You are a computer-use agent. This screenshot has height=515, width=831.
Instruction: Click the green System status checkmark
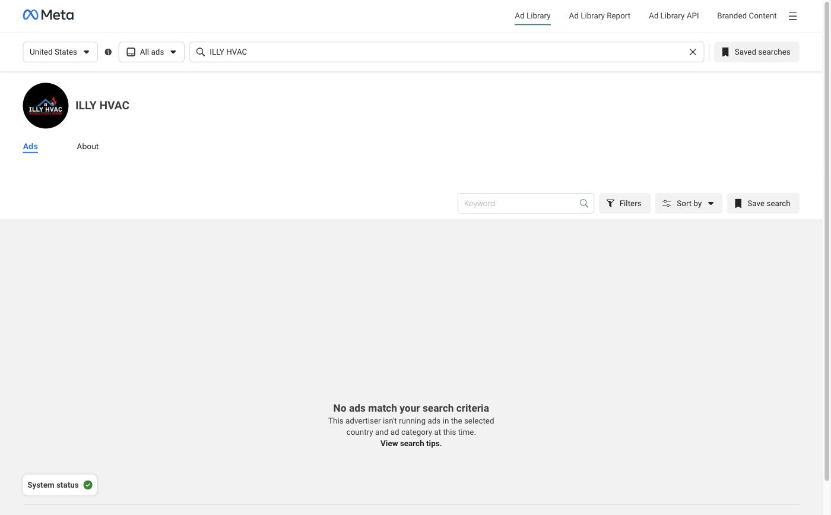pyautogui.click(x=88, y=485)
